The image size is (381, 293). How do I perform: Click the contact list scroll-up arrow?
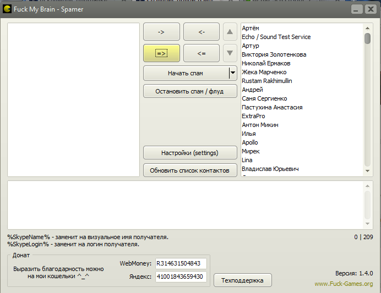pos(368,29)
